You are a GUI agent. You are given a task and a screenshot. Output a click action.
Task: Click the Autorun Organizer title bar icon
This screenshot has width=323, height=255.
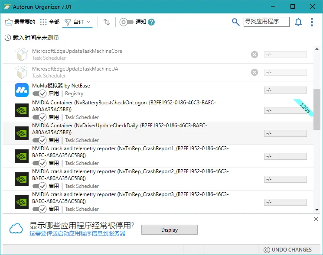[7, 7]
